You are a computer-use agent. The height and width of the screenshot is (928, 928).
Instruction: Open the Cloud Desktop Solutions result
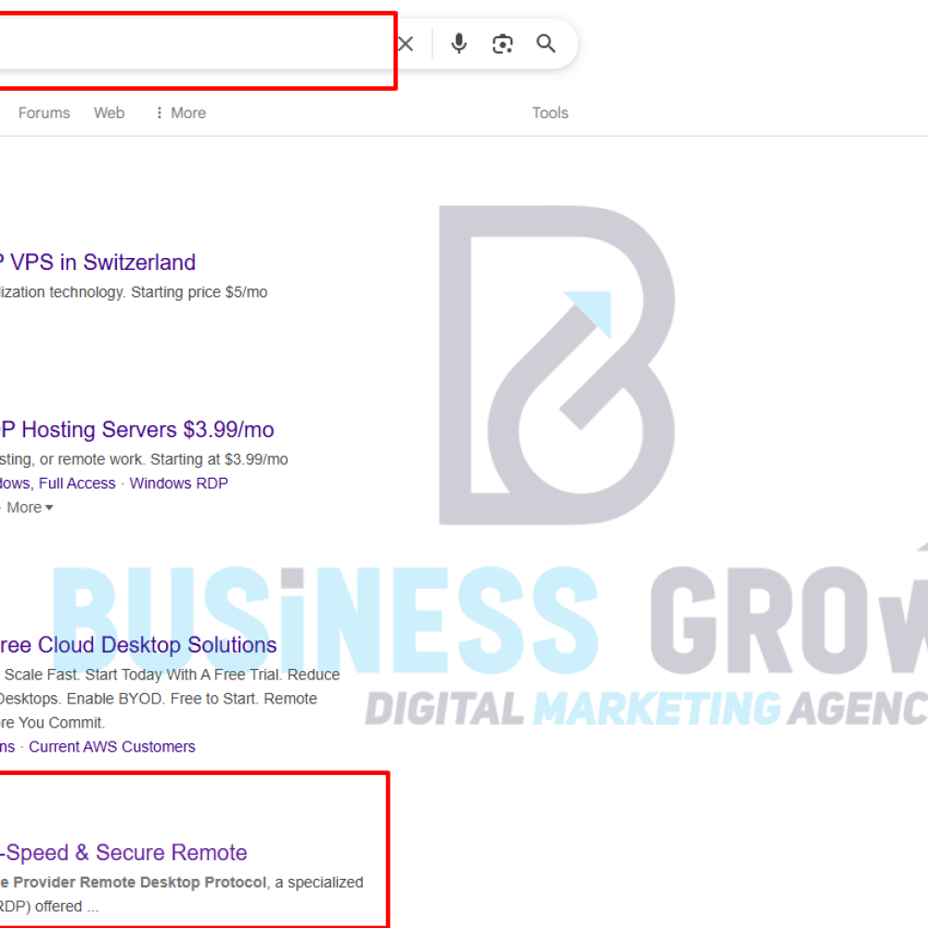pos(138,645)
